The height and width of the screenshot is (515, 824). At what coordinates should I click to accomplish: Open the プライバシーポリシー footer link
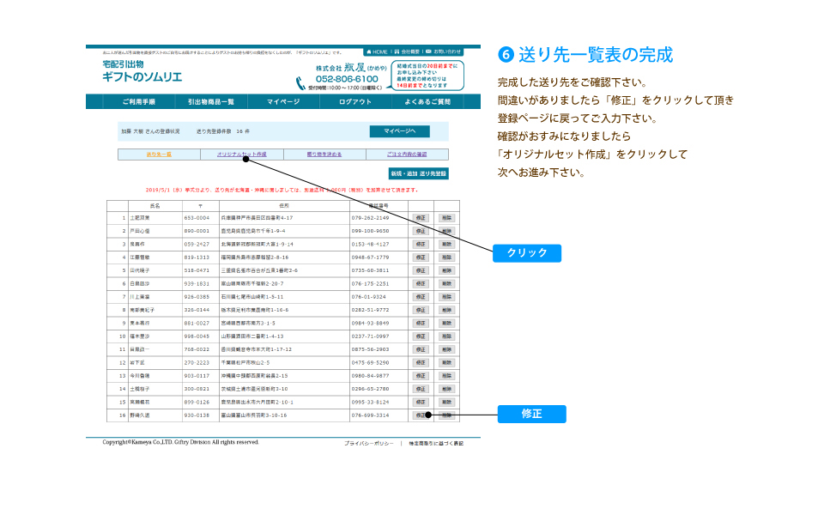369,443
